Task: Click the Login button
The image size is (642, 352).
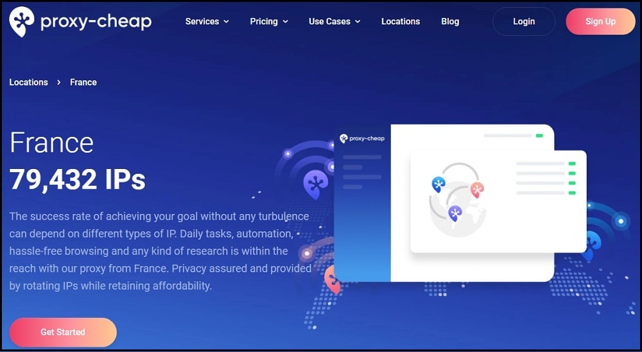Action: [x=524, y=21]
